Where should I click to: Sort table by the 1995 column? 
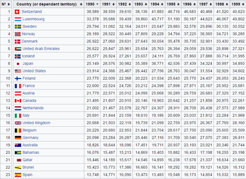click(173, 4)
